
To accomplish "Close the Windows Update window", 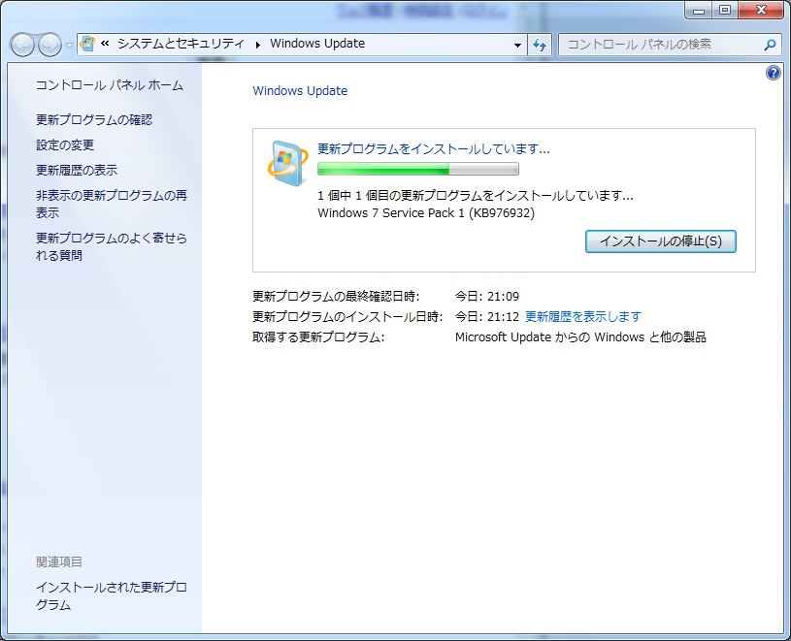I will tap(761, 10).
